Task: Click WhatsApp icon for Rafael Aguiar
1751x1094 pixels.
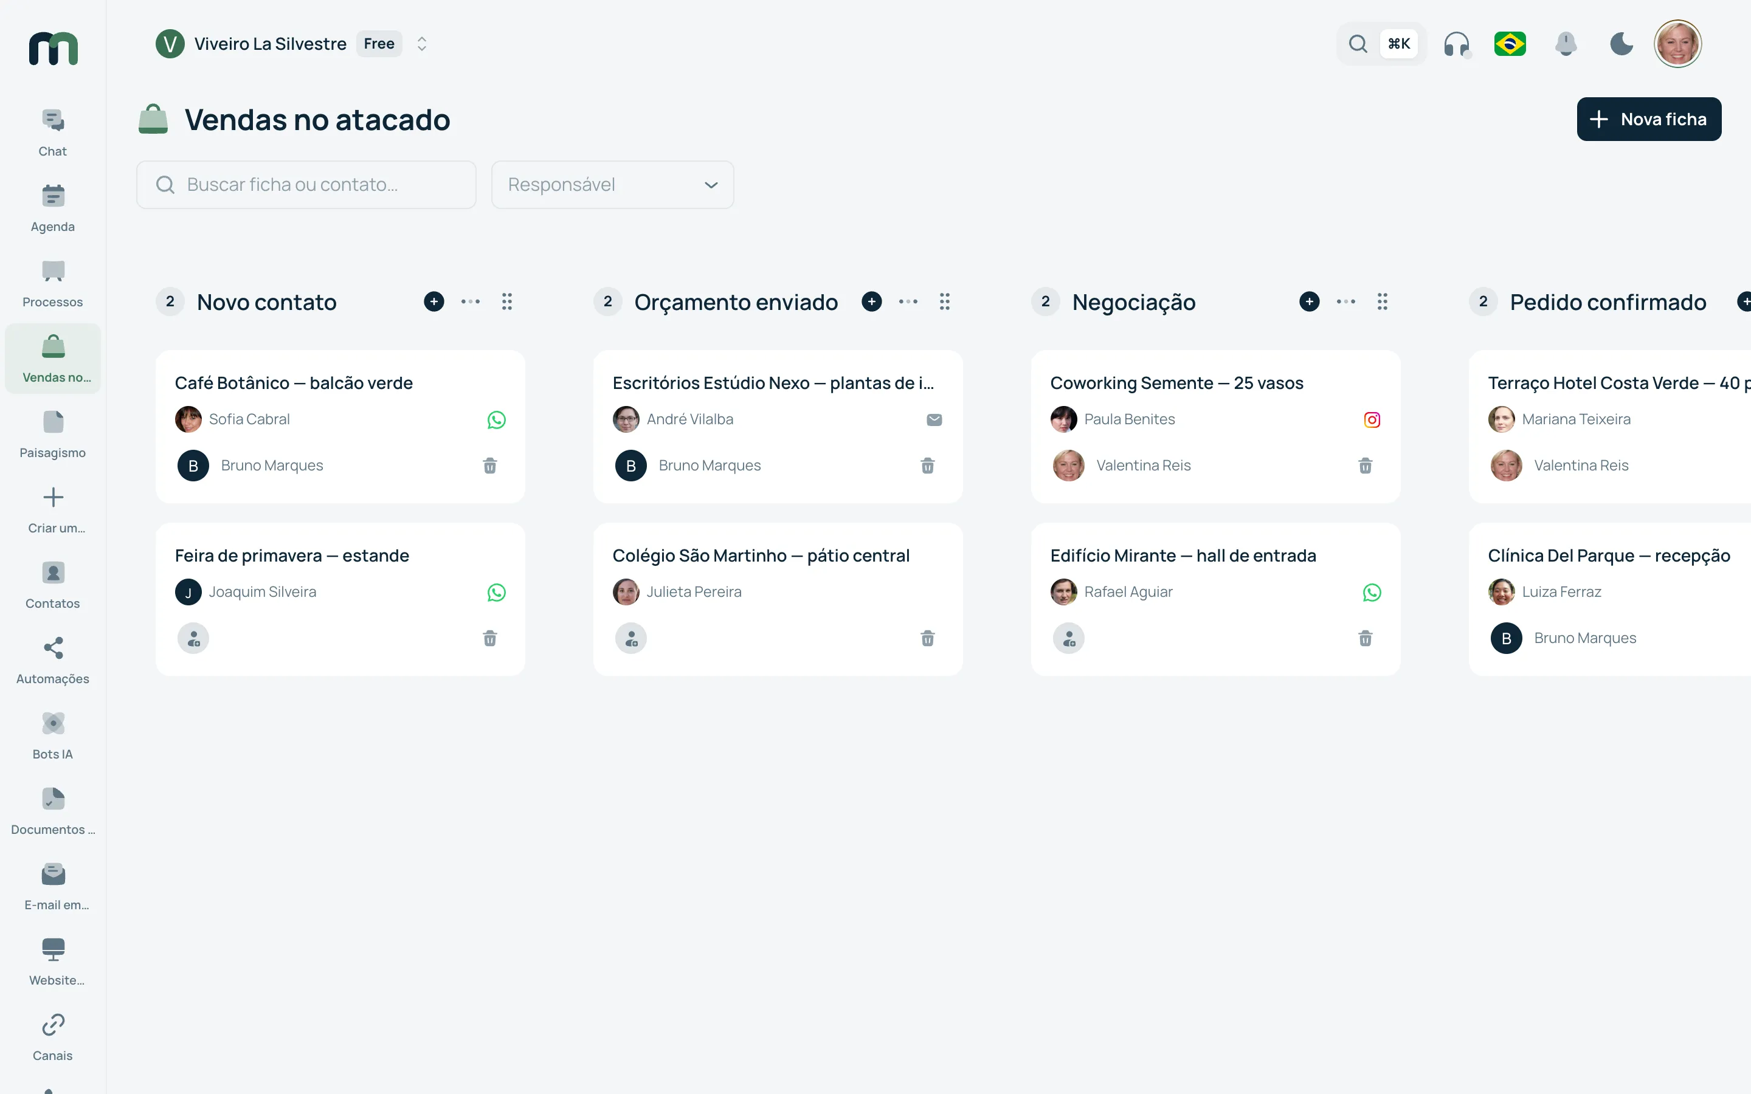Action: (x=1372, y=593)
